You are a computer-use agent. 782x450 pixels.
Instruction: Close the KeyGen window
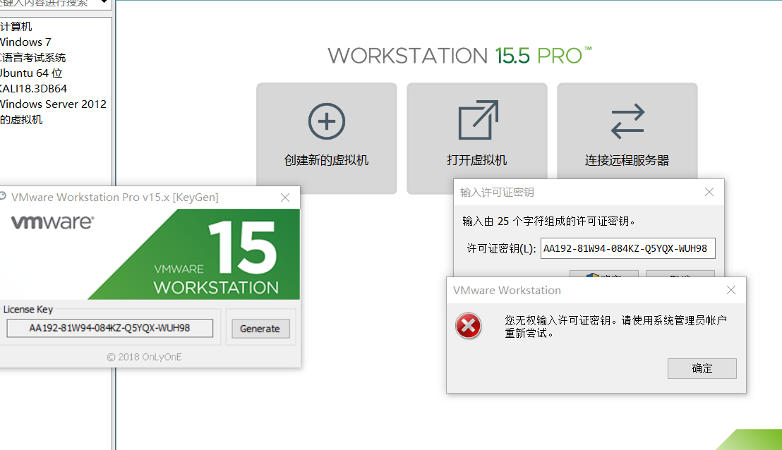click(285, 197)
